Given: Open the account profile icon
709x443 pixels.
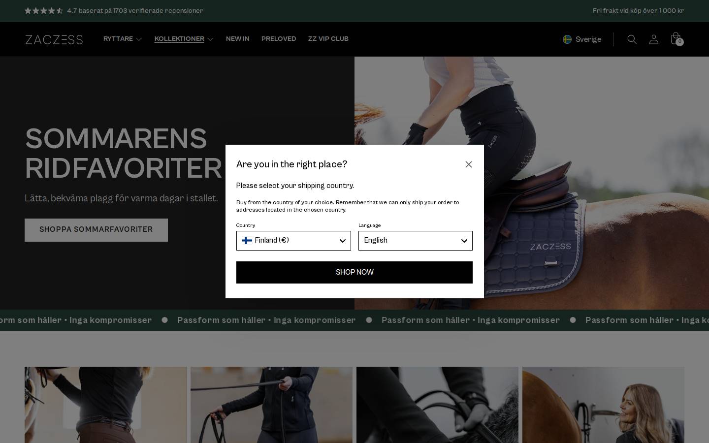Looking at the screenshot, I should 654,39.
